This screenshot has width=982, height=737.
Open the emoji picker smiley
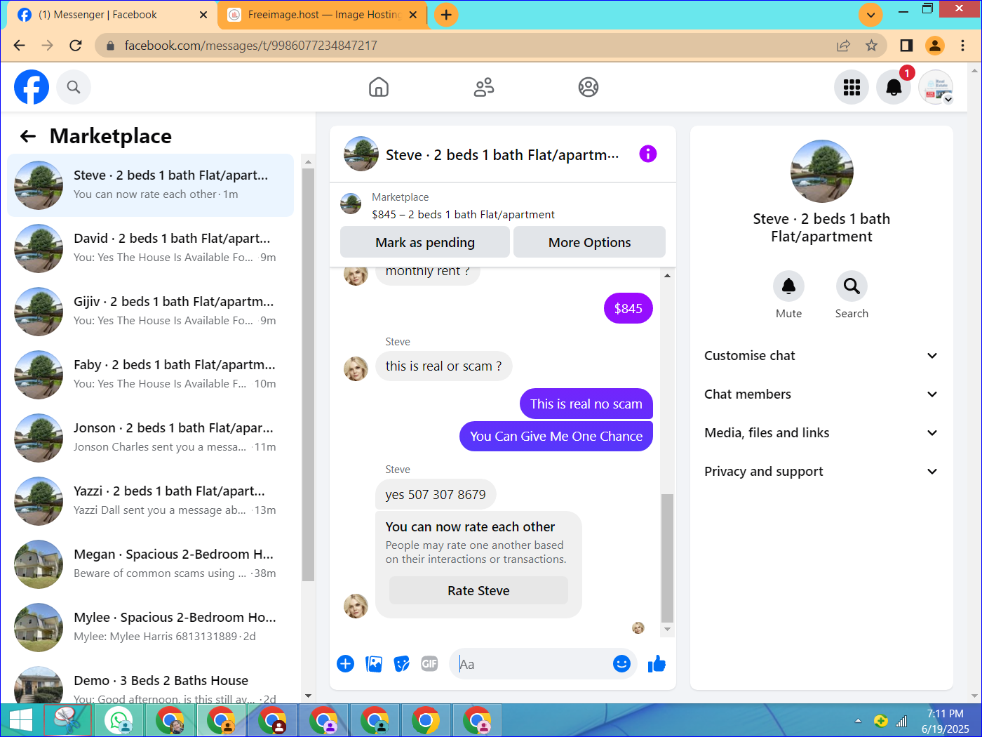click(x=621, y=664)
